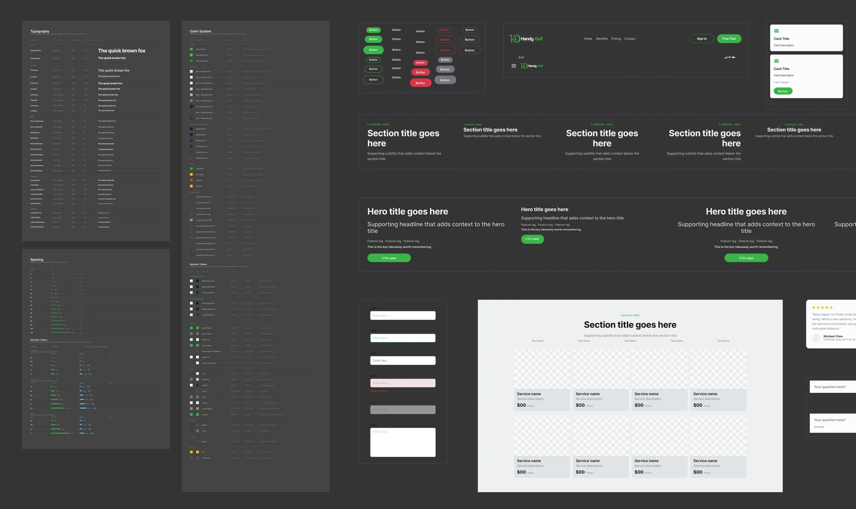Screen dimensions: 856x509
Task: Click the large multi-line textarea field
Action: click(x=403, y=442)
